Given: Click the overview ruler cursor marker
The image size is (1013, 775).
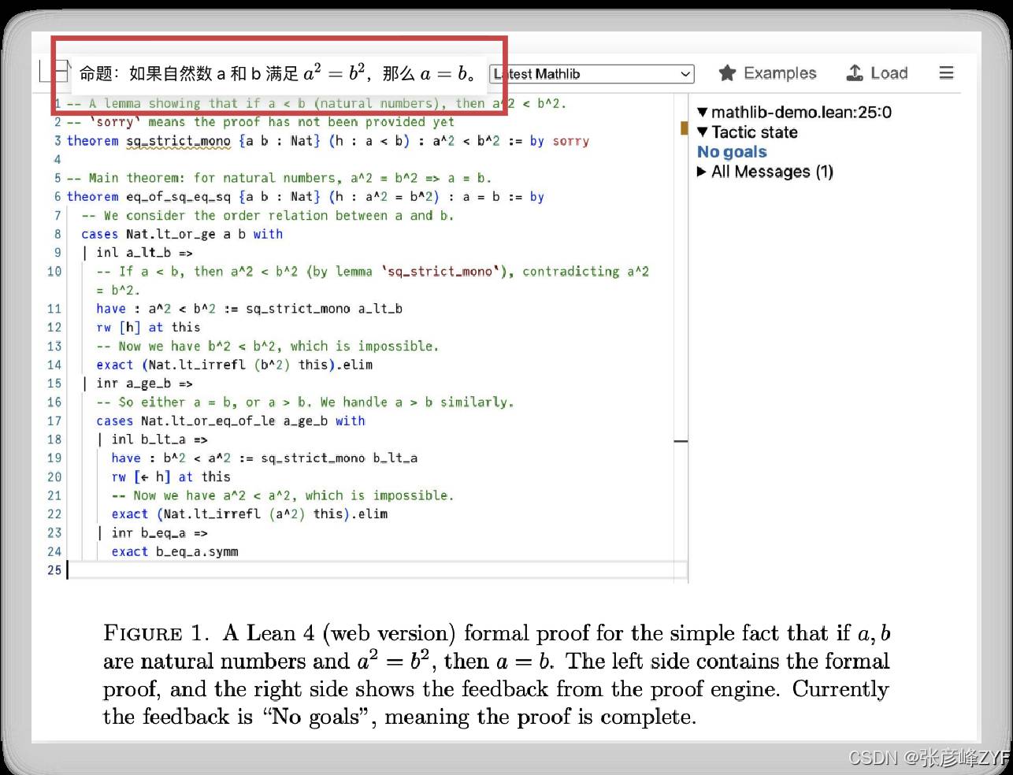Looking at the screenshot, I should click(x=681, y=441).
